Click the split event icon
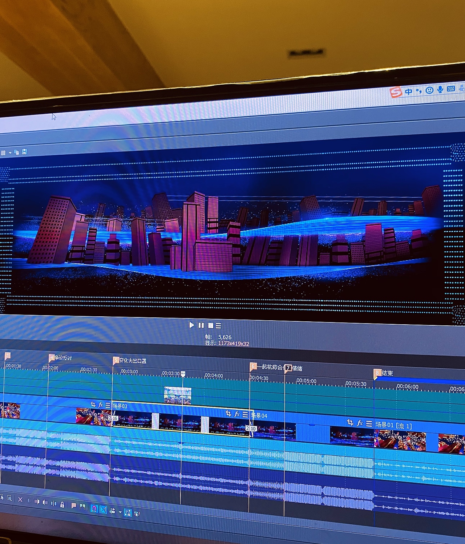Viewport: 465px width, 544px height. click(54, 503)
